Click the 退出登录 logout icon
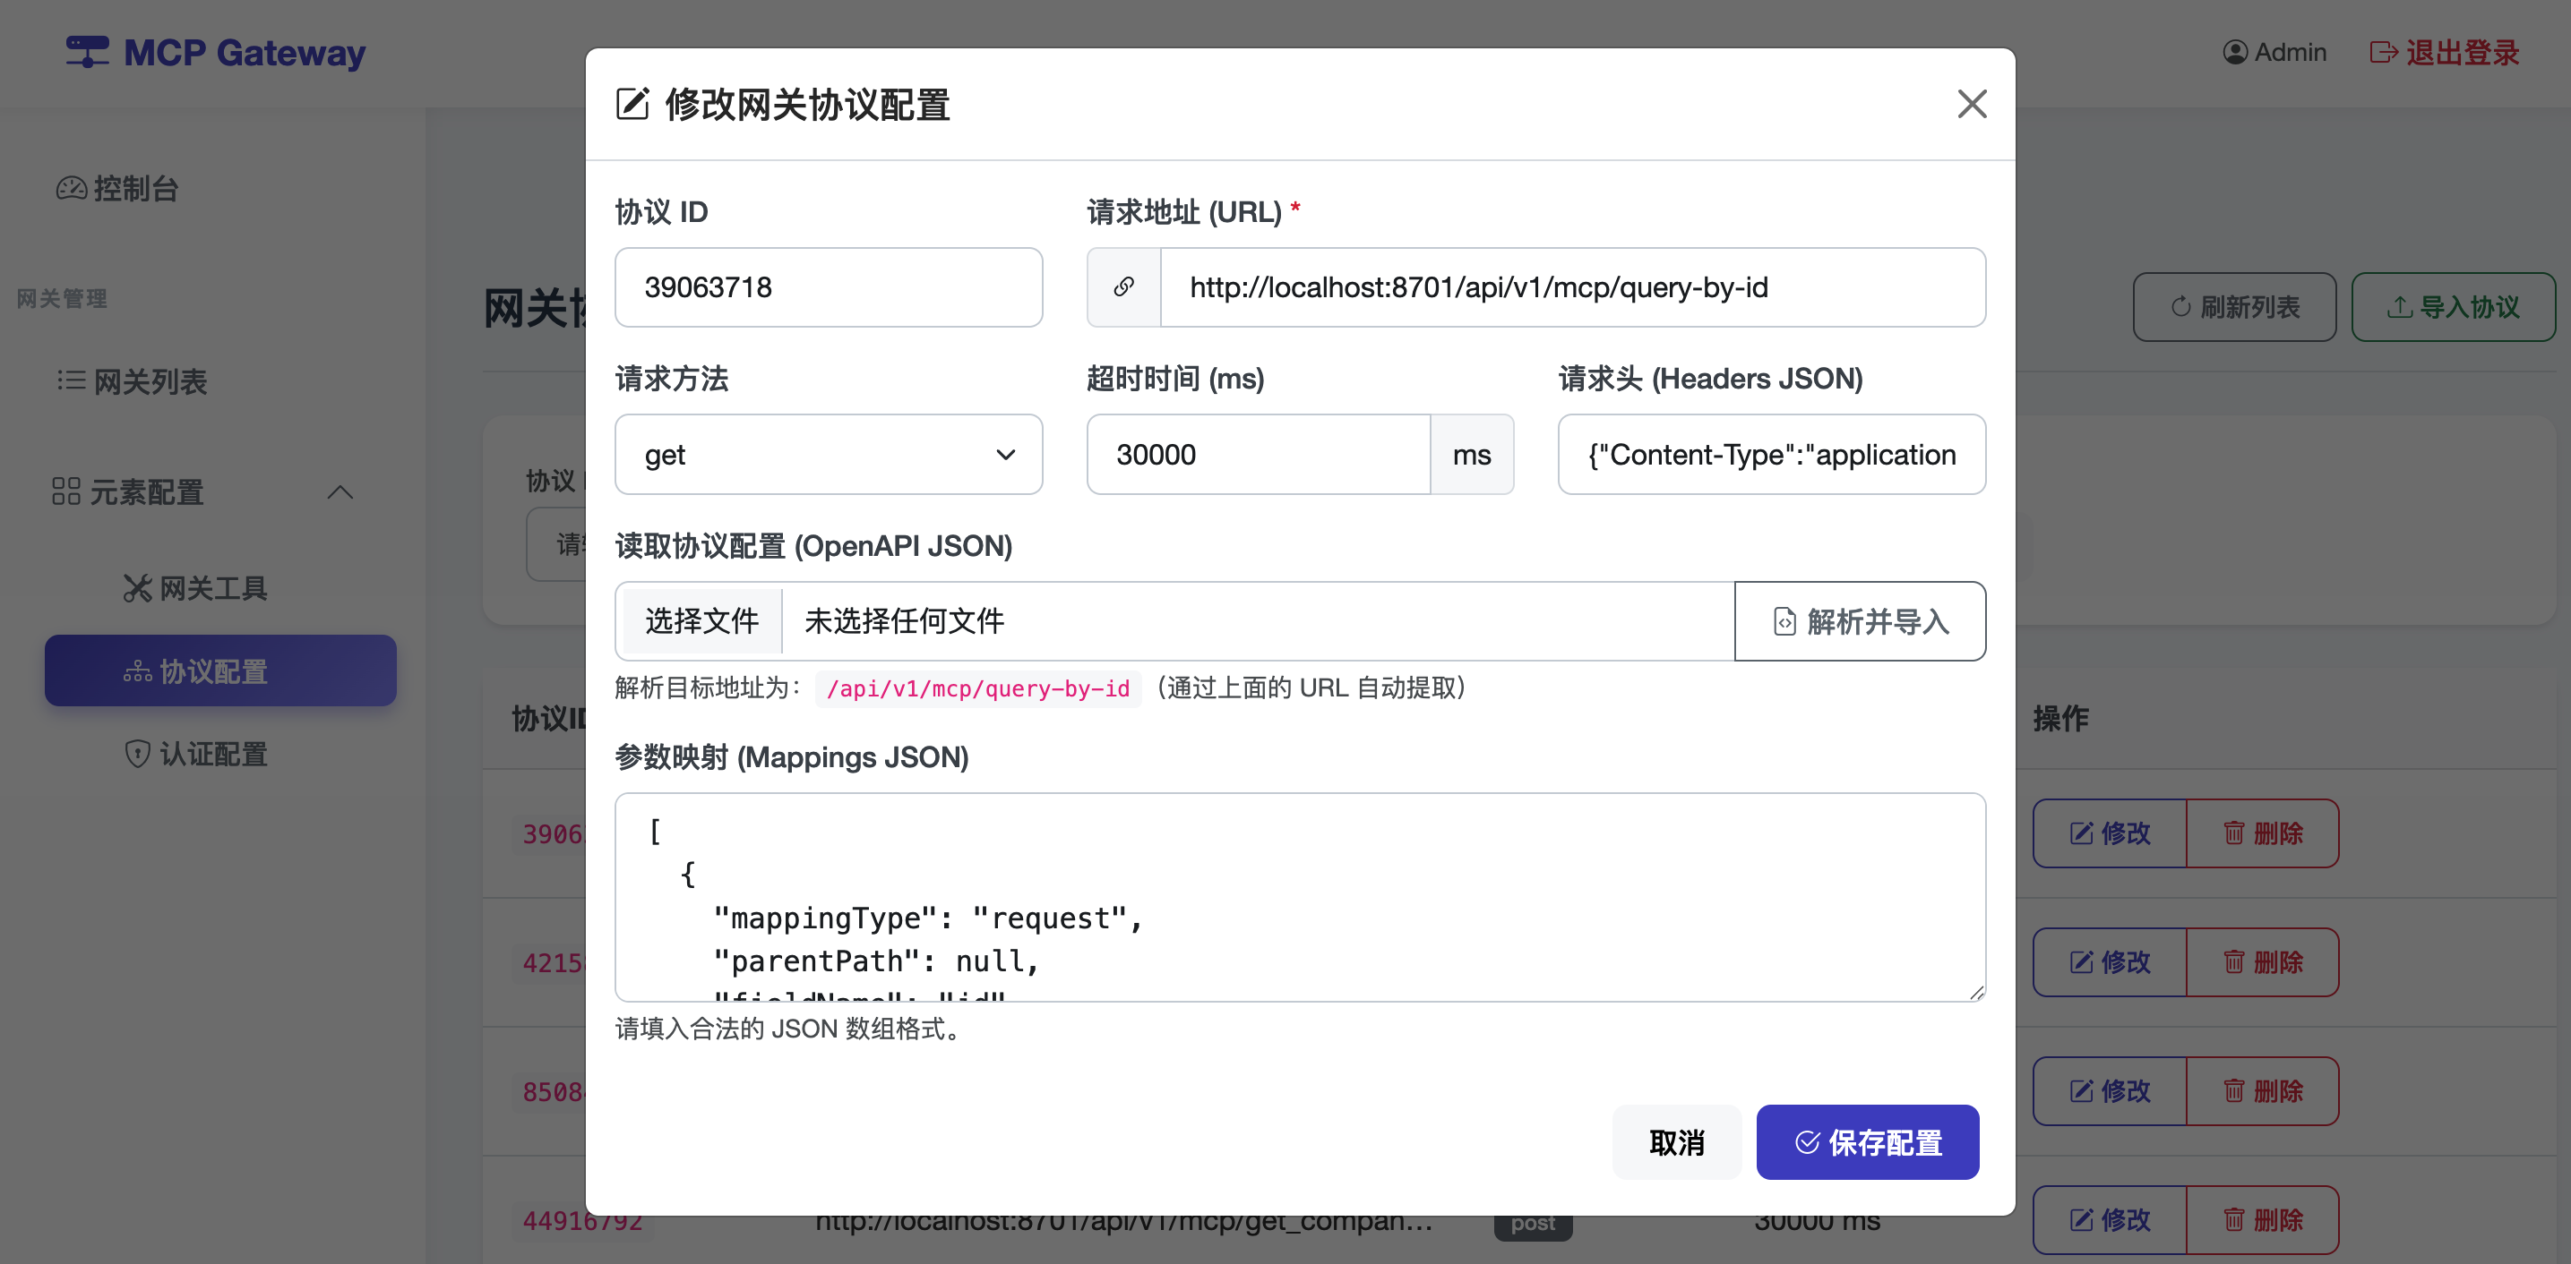 pyautogui.click(x=2384, y=52)
